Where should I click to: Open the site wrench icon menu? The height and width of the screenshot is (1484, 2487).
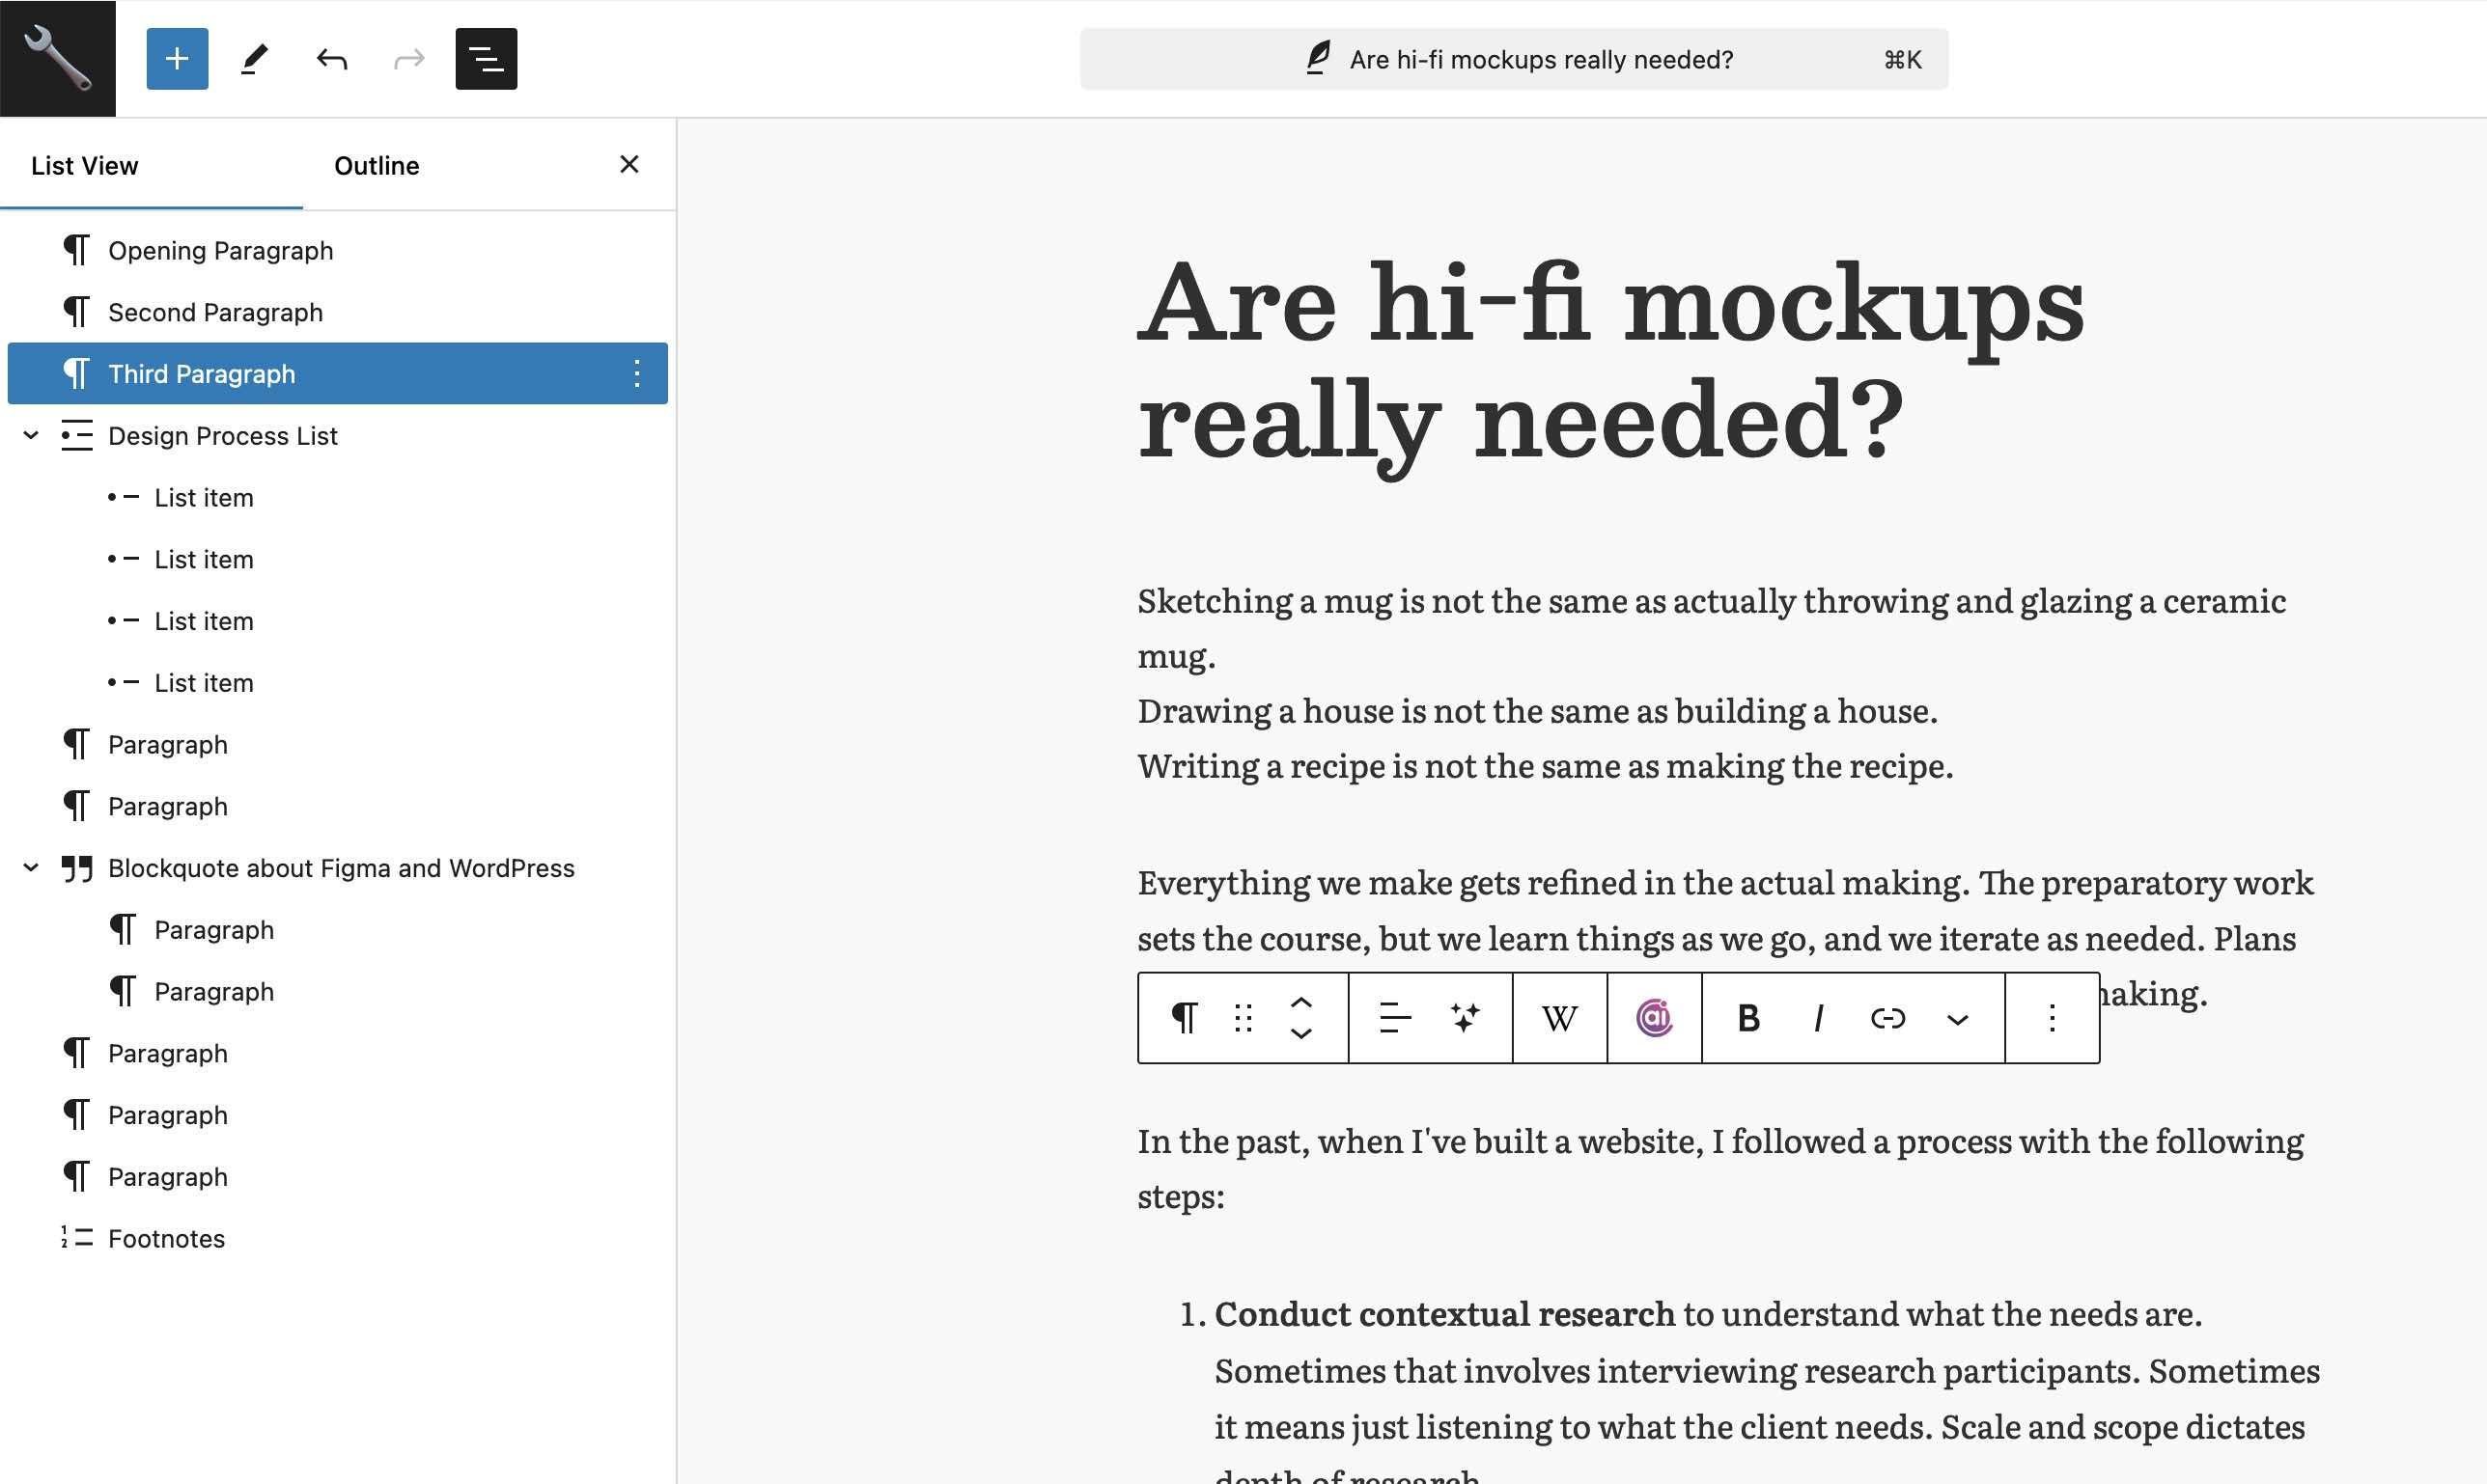coord(57,58)
